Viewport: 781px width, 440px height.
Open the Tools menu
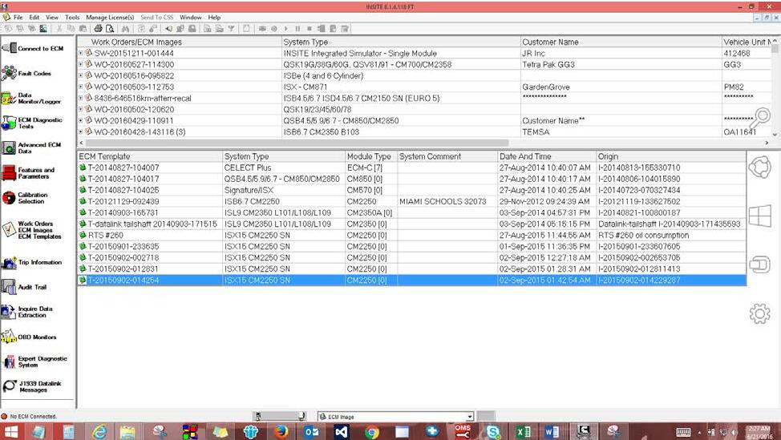[72, 17]
